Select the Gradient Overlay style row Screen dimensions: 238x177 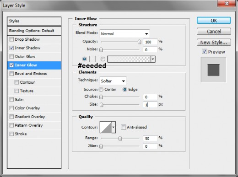(34, 117)
